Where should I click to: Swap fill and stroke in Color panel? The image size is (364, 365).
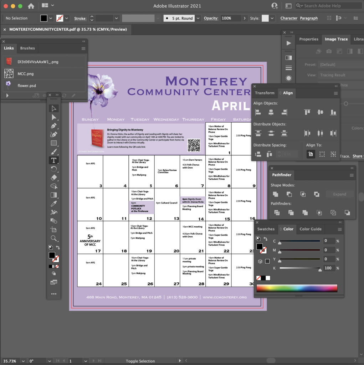266,239
